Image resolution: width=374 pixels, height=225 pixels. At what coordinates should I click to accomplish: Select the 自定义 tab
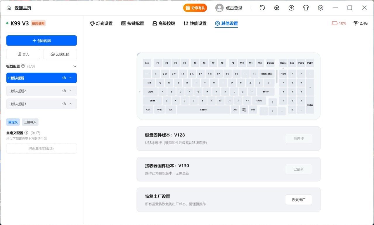point(13,122)
